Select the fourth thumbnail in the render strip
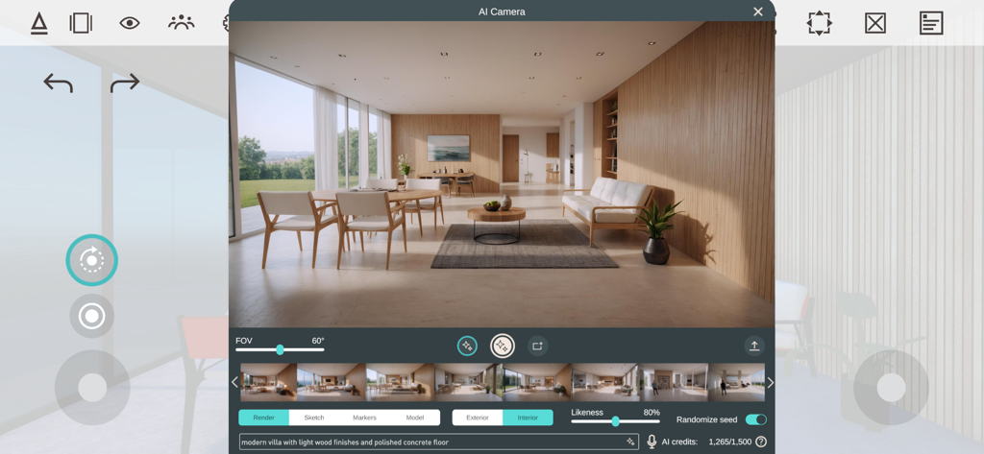 tap(468, 382)
